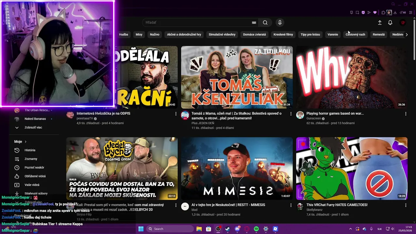Open options menu for Playing horror games video
416x234 pixels.
[406, 114]
